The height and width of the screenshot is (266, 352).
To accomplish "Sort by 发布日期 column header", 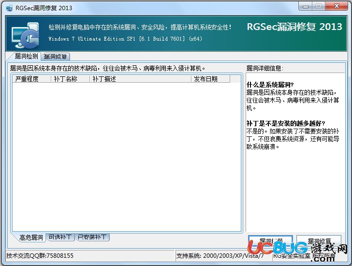I will pyautogui.click(x=211, y=79).
